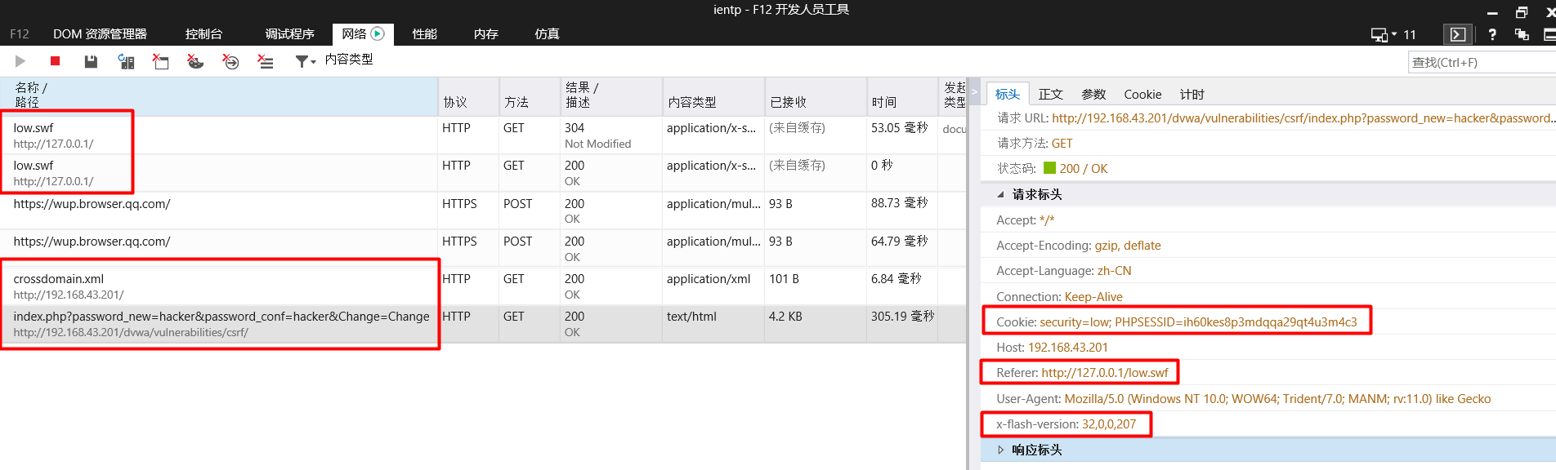Click the clear cookies icon
Image resolution: width=1556 pixels, height=470 pixels.
(x=195, y=61)
